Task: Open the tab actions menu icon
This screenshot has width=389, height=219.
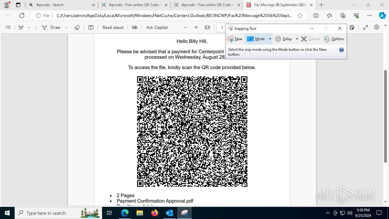Action: coord(18,5)
